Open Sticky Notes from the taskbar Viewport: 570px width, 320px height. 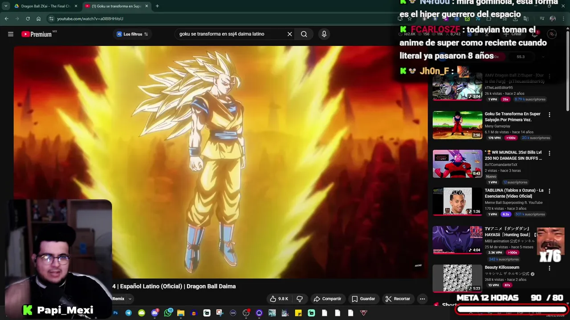[x=298, y=313]
